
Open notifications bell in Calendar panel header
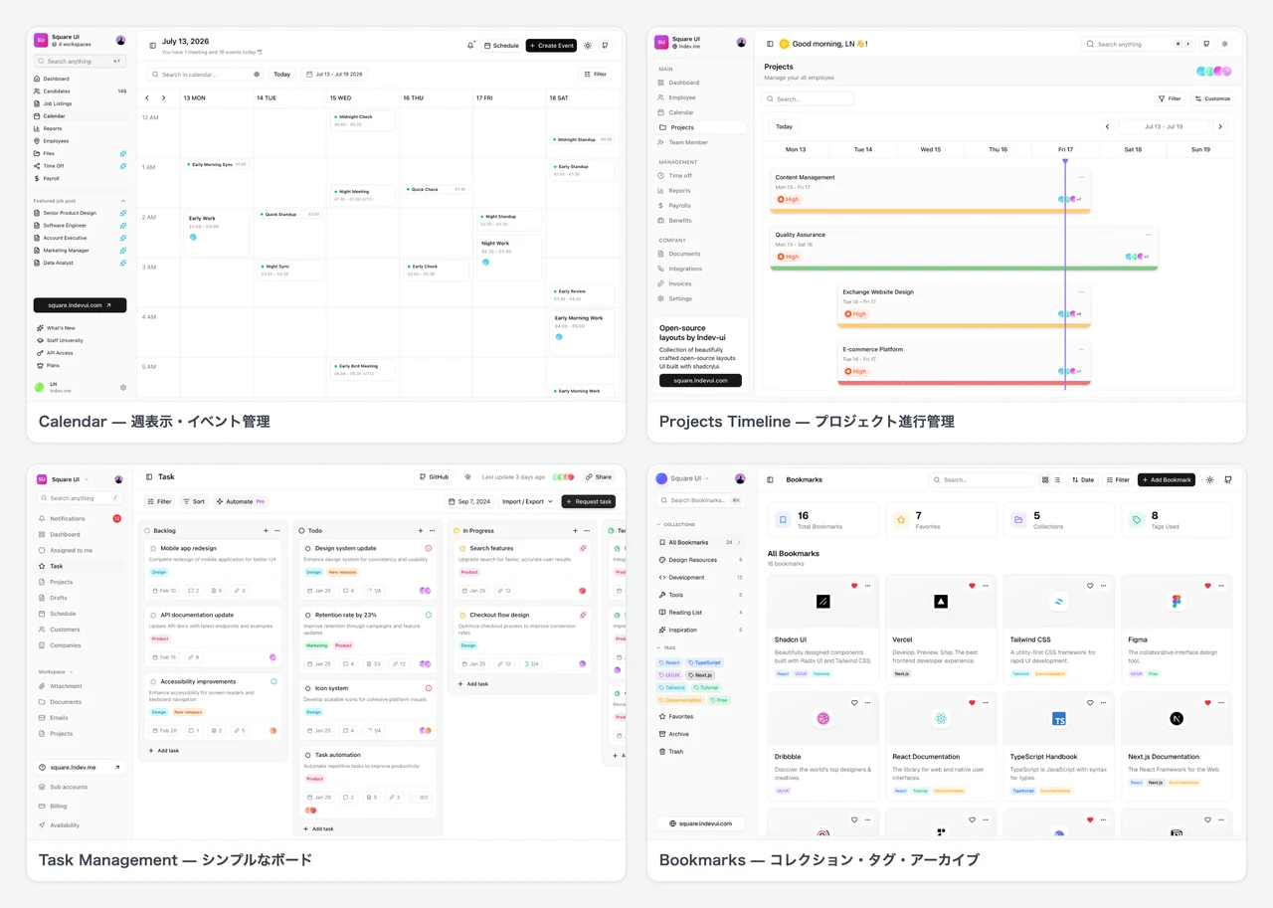[x=470, y=46]
